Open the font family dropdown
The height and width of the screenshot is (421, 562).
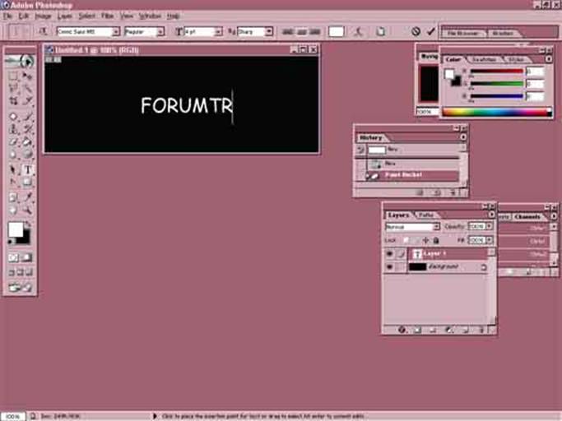tap(116, 32)
